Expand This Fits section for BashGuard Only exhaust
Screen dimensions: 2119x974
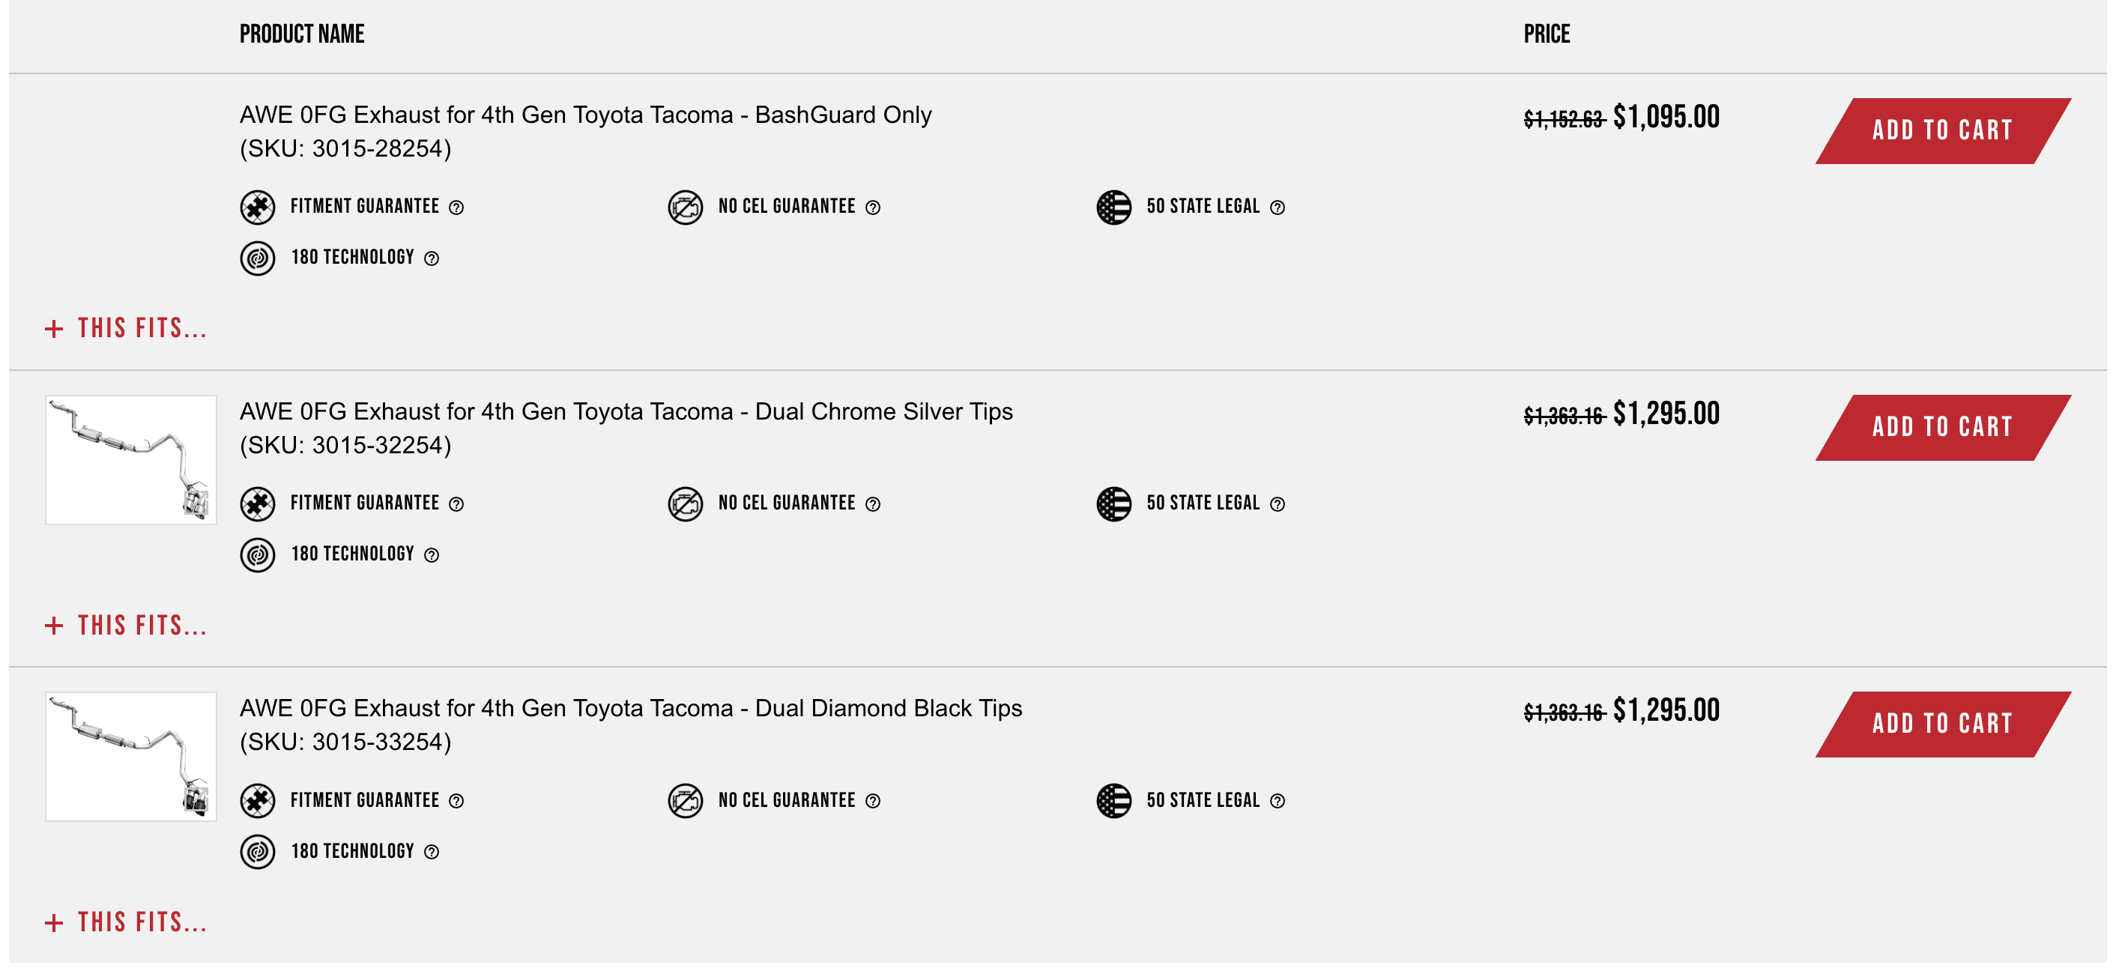coord(126,329)
